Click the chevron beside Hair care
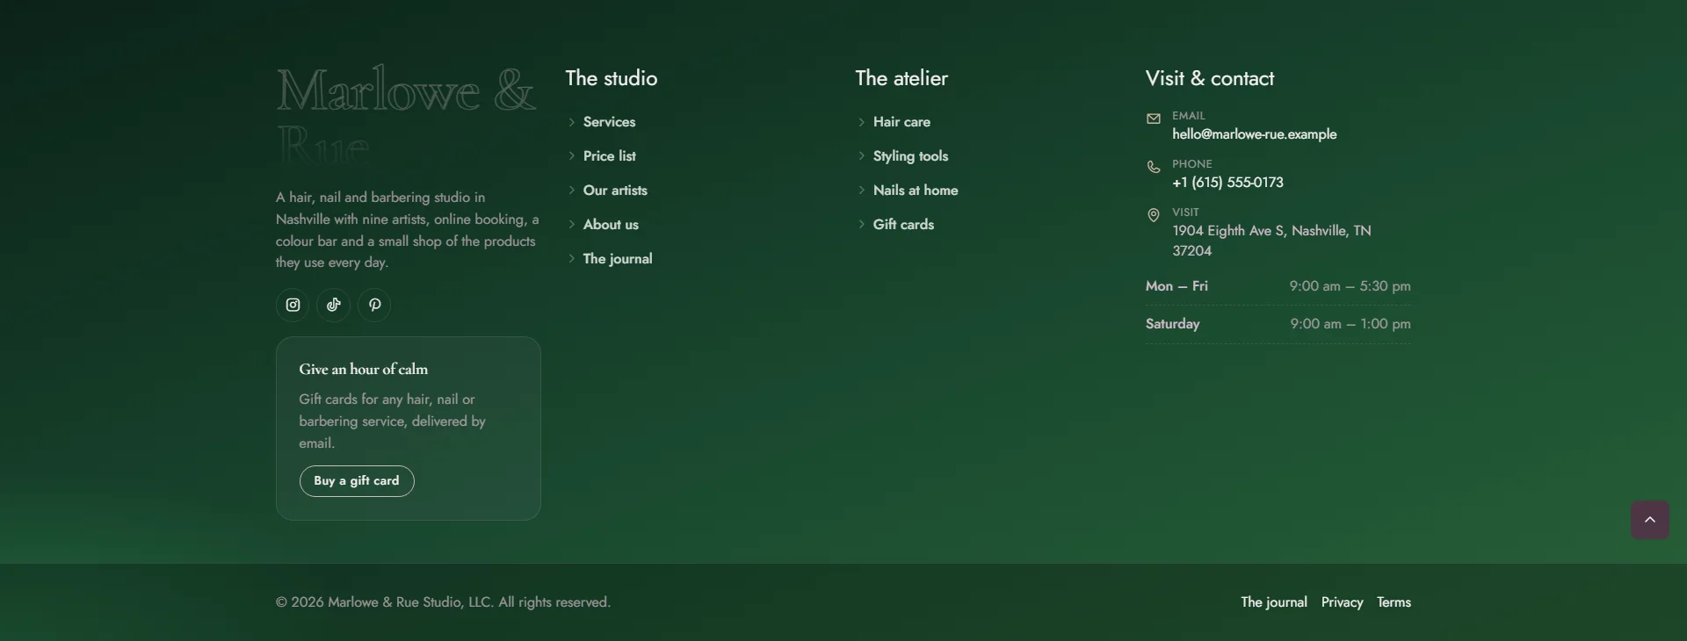The image size is (1687, 641). [861, 122]
